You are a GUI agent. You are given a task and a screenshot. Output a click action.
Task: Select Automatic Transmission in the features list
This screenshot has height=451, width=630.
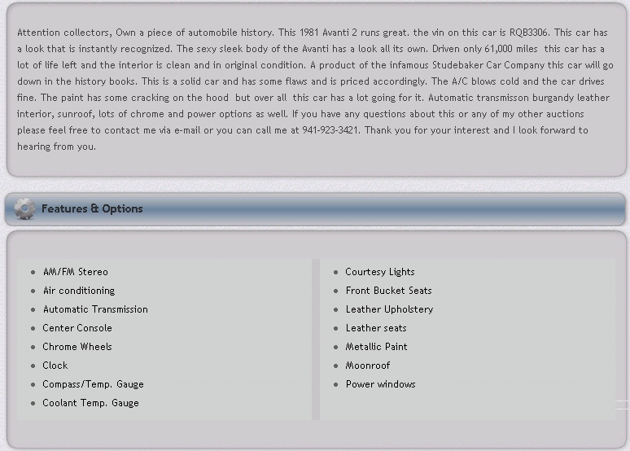[95, 309]
